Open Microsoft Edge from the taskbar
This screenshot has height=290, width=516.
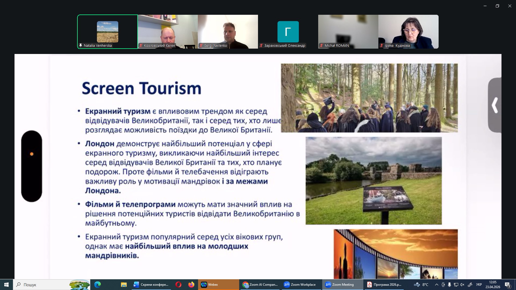pos(97,285)
